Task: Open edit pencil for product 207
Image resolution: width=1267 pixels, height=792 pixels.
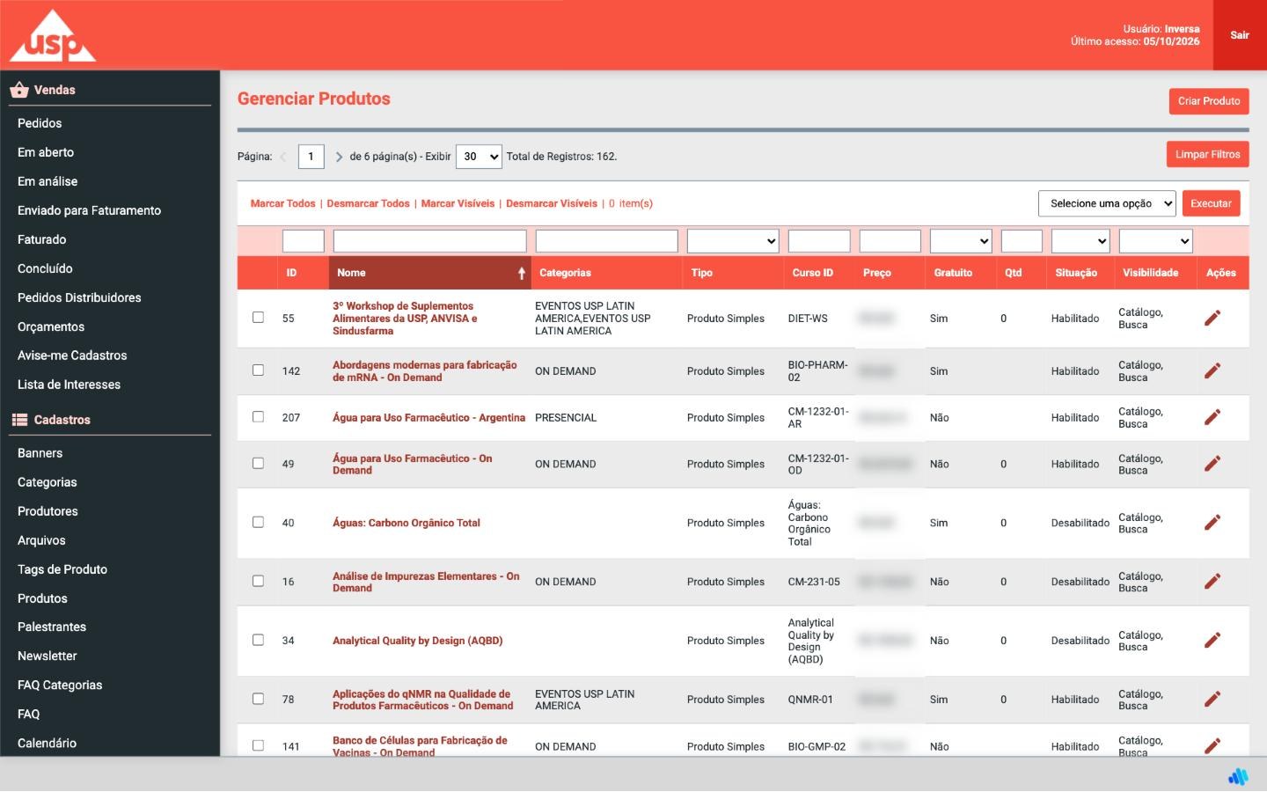Action: point(1212,418)
